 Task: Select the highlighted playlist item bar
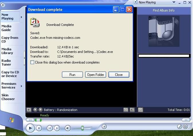pos(164,56)
